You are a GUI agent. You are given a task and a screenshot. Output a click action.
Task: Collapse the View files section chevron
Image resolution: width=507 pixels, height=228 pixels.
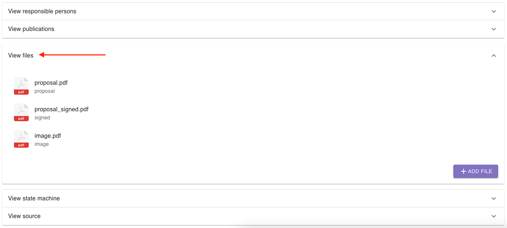click(494, 56)
